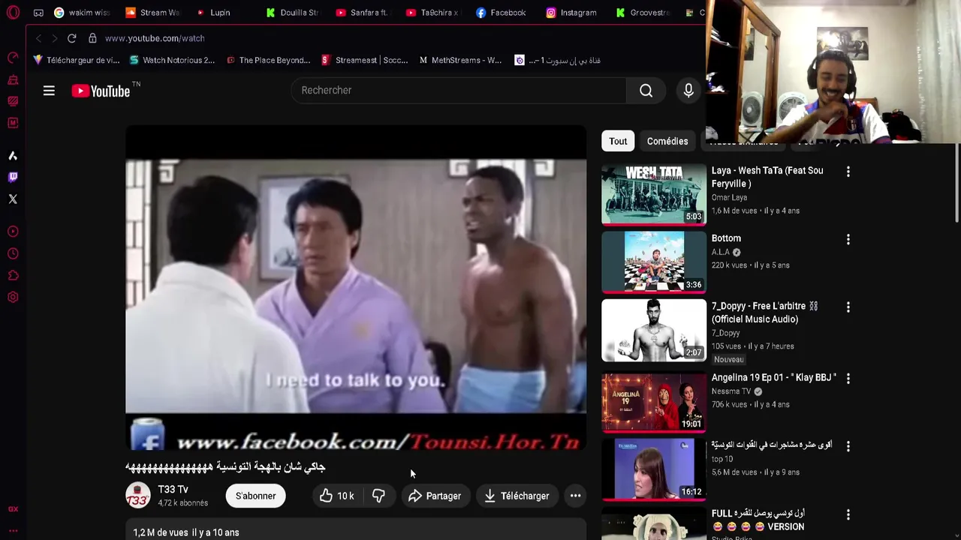Click the Partager share button
Screen dimensions: 961x540
(435, 496)
